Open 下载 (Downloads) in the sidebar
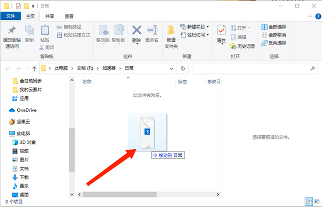 pyautogui.click(x=20, y=177)
